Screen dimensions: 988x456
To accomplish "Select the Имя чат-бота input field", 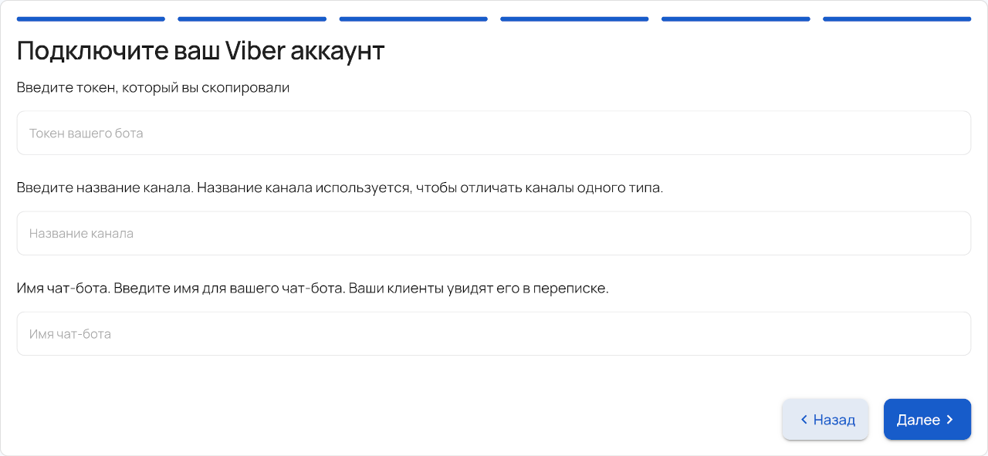I will point(493,333).
